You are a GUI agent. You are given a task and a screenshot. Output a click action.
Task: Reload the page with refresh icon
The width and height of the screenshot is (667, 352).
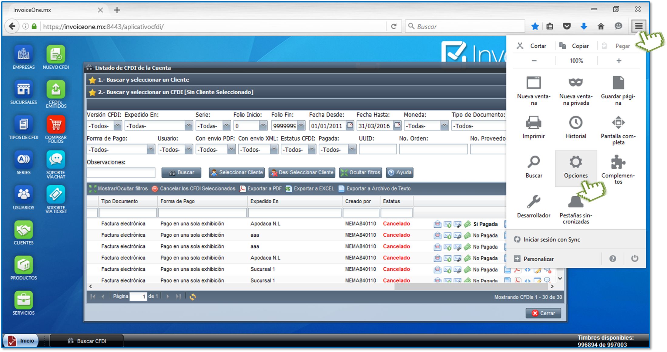coord(394,26)
